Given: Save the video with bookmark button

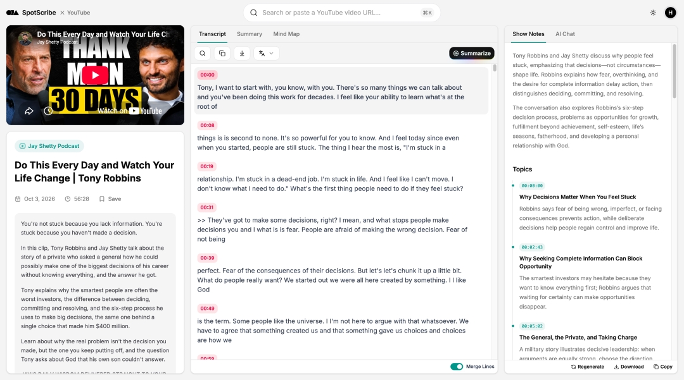Looking at the screenshot, I should (110, 199).
